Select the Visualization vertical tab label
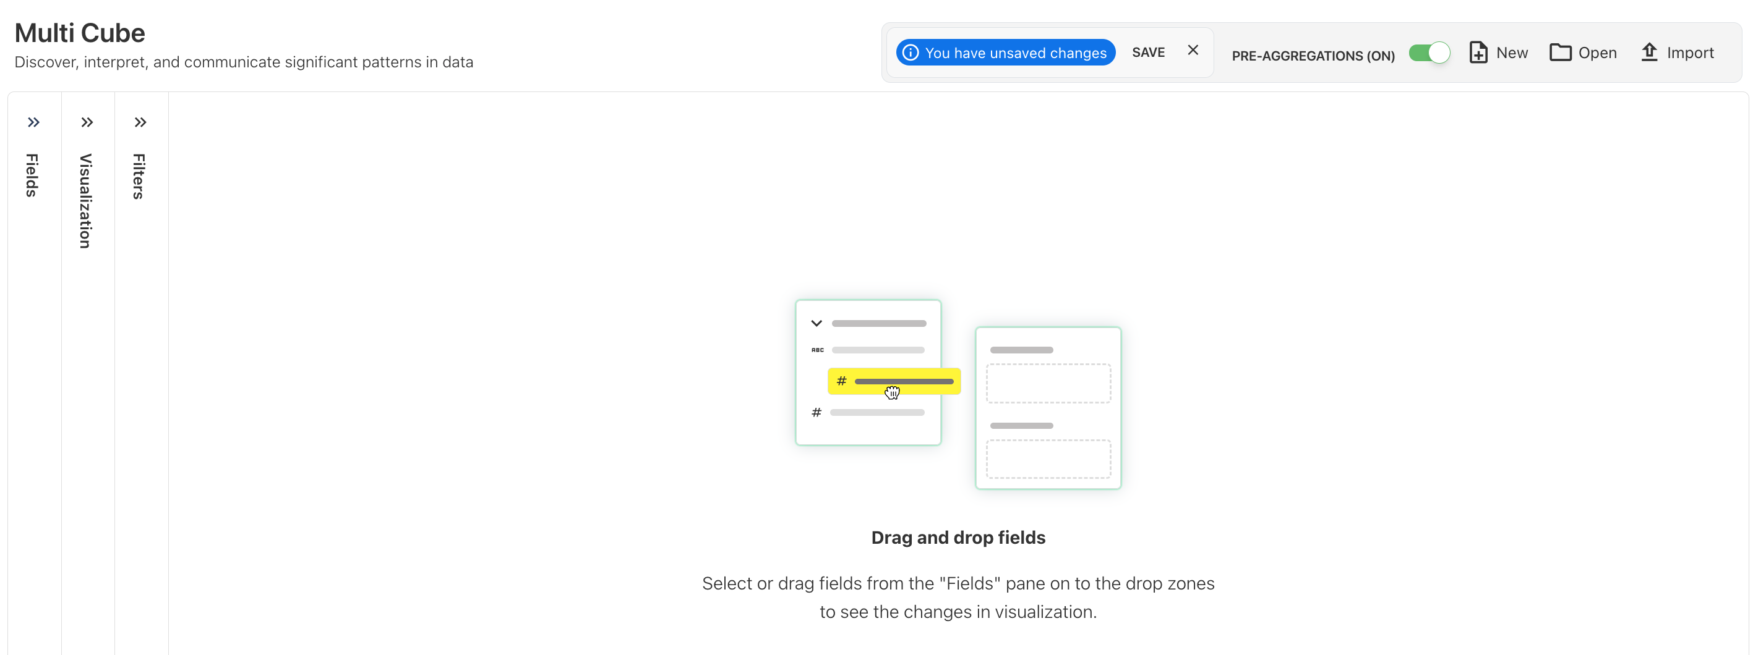 pos(86,201)
